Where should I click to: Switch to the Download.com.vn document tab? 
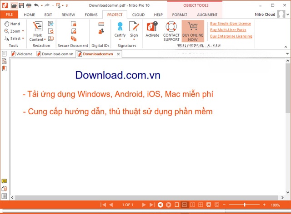pyautogui.click(x=55, y=54)
